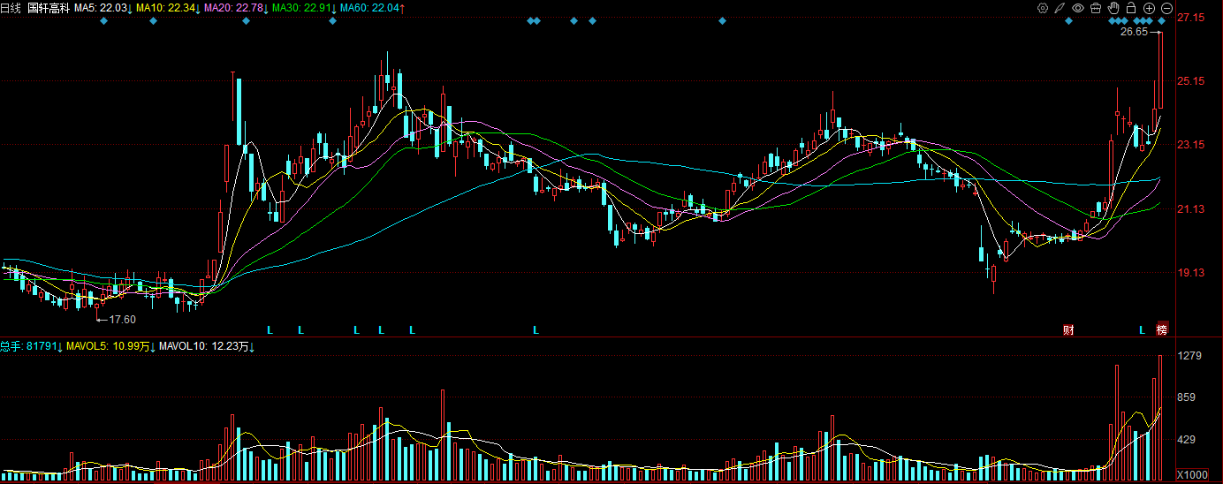Click the 1279 volume axis value
This screenshot has width=1223, height=484.
point(1189,356)
